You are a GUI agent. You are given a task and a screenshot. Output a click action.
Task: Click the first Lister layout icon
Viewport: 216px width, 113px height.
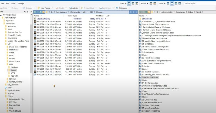(x=168, y=4)
